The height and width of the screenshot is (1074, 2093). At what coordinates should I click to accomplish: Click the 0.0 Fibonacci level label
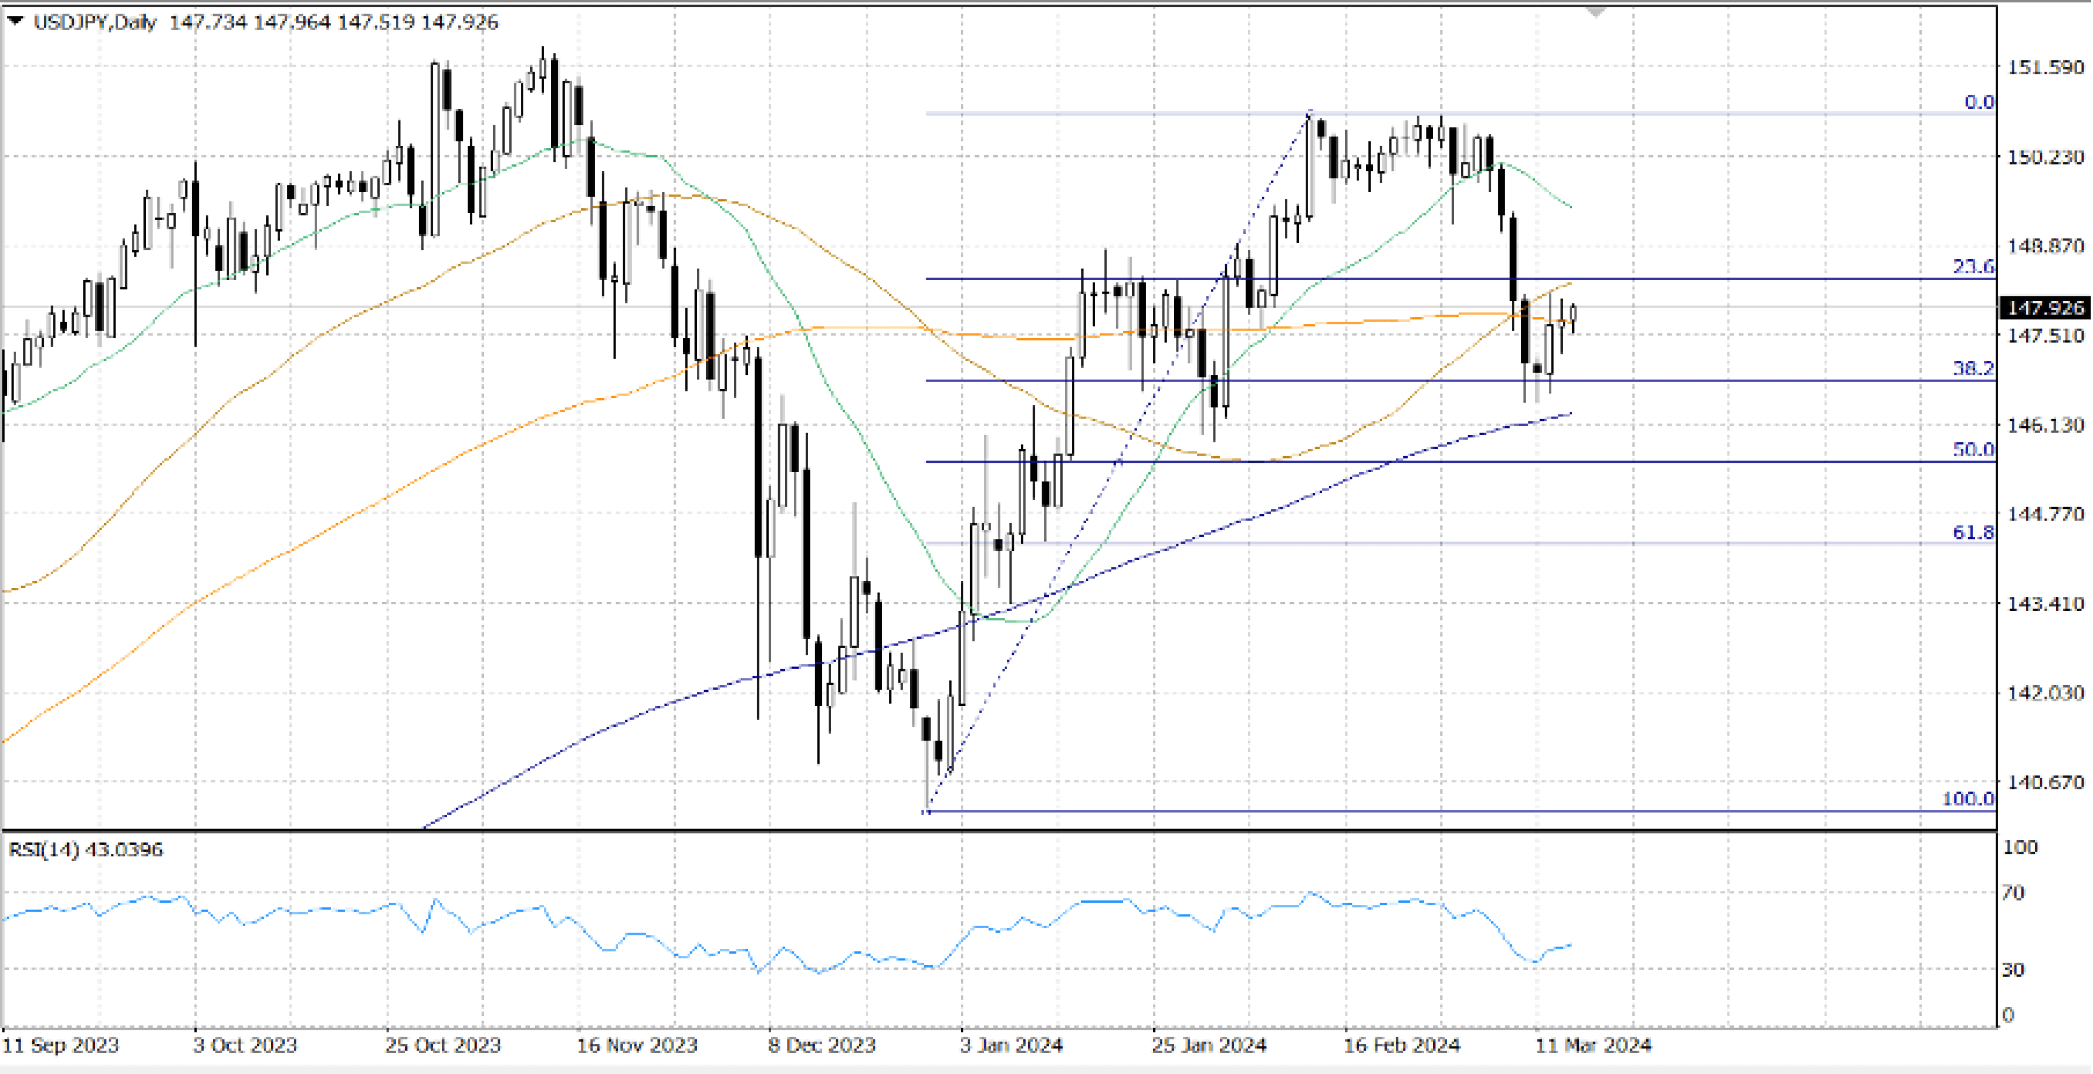point(1978,103)
